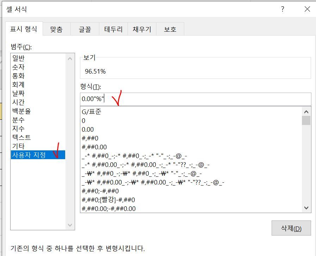Choose 일반 in the category list
Screen dimensions: 316x256
(x=38, y=58)
